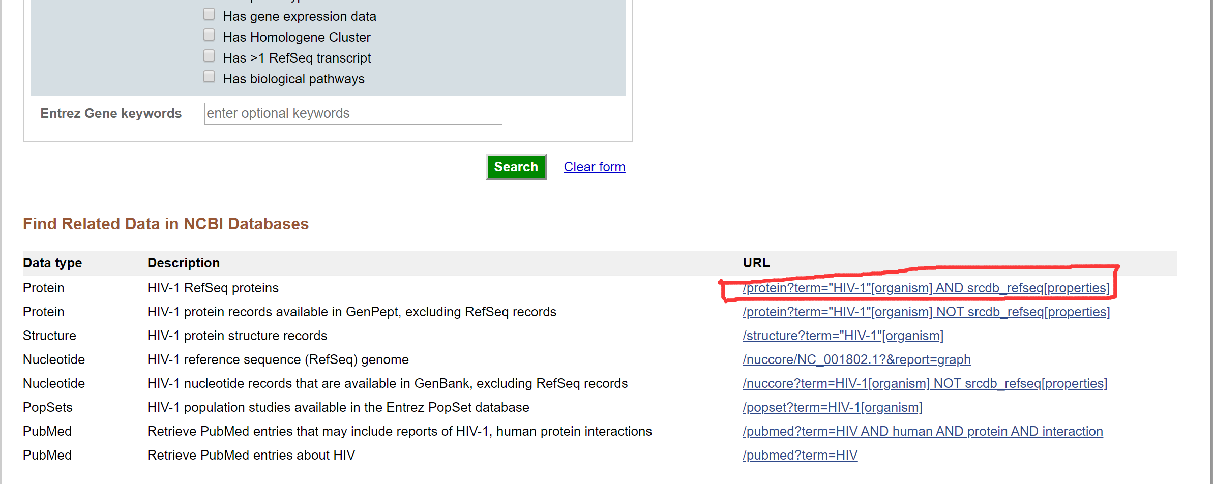Screen dimensions: 1213x484
Task: Open the pubmed?term=HIV link
Action: tap(800, 455)
